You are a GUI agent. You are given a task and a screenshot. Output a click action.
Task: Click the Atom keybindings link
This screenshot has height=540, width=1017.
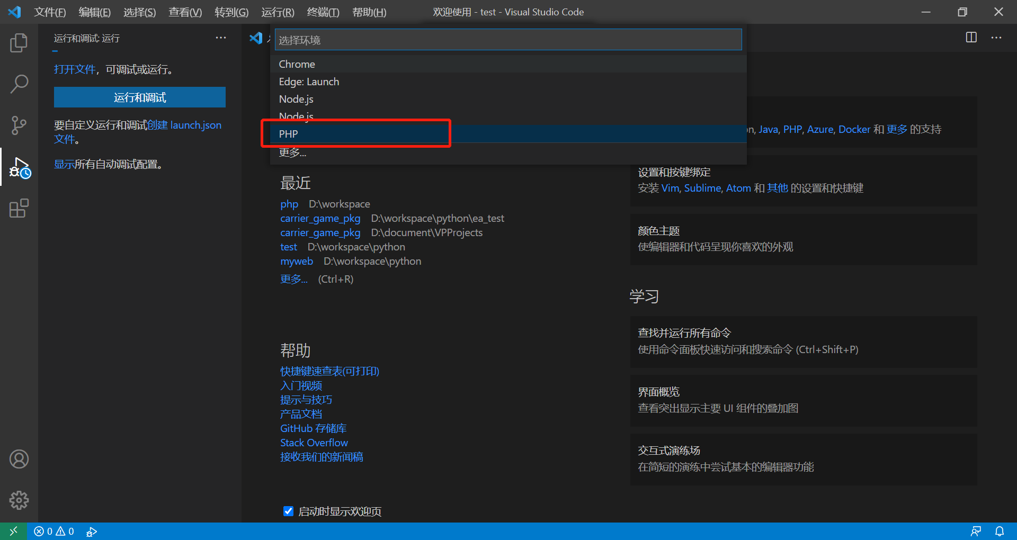738,188
